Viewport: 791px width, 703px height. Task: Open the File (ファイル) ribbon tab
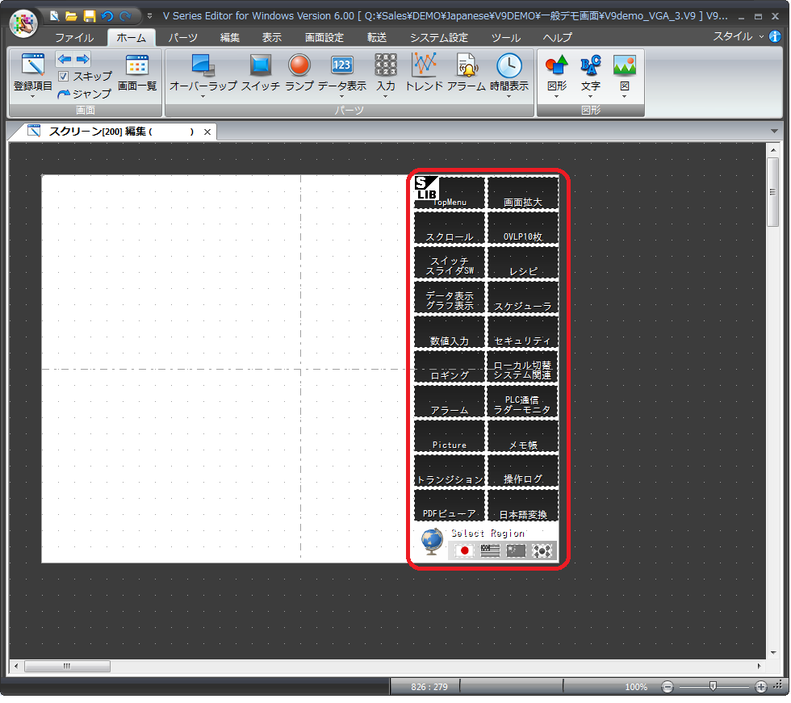point(74,38)
